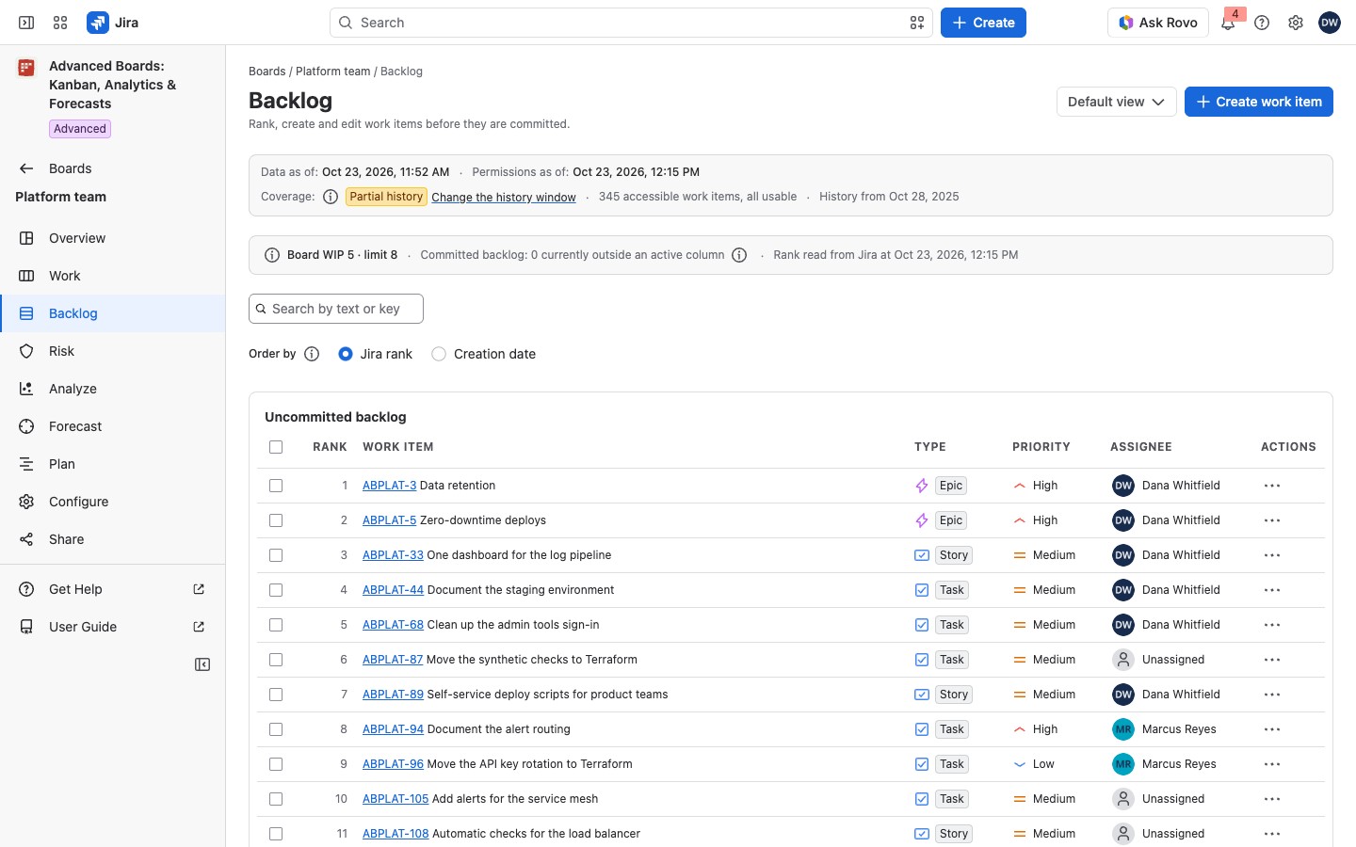Open the DW profile avatar menu
1356x847 pixels.
[1330, 23]
